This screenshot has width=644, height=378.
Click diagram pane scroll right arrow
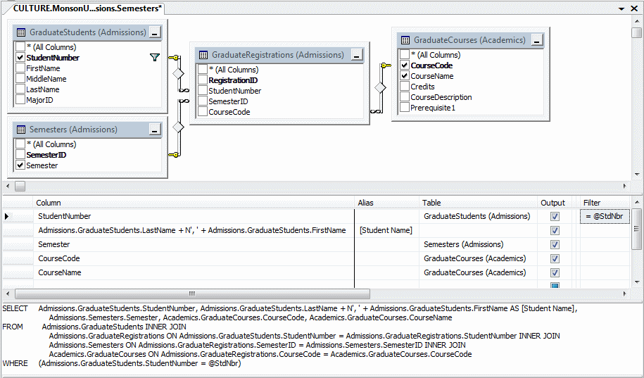click(x=625, y=186)
